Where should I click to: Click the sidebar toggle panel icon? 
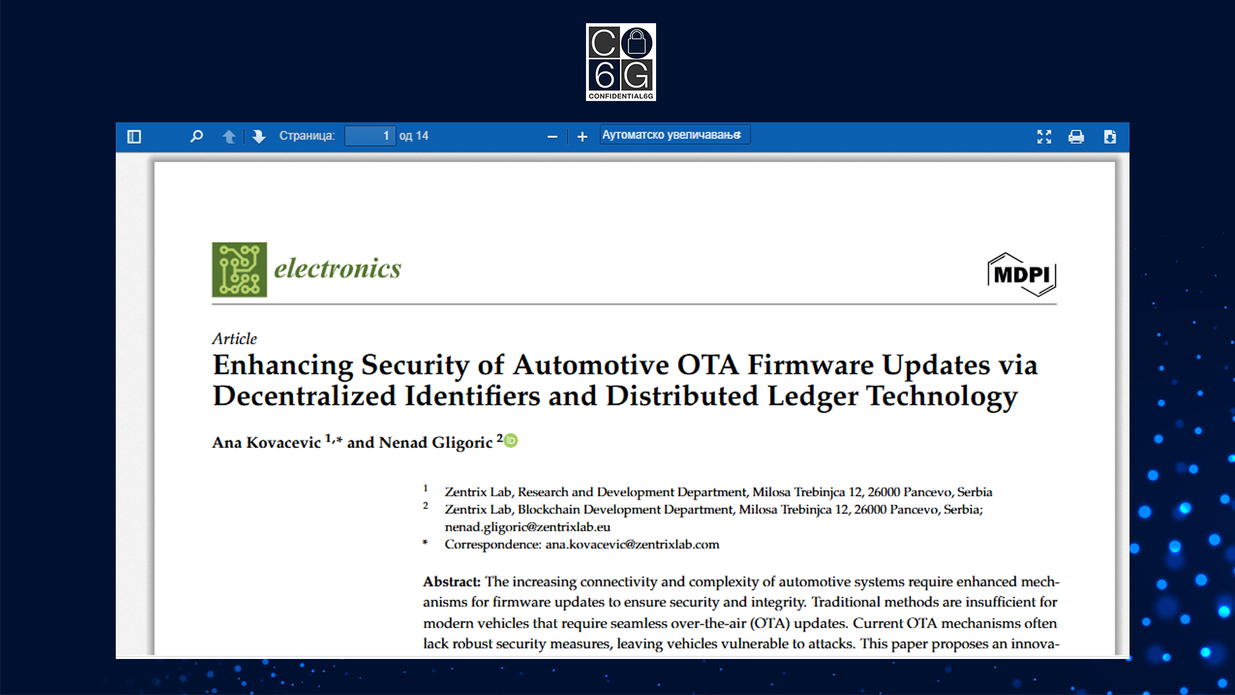(134, 136)
